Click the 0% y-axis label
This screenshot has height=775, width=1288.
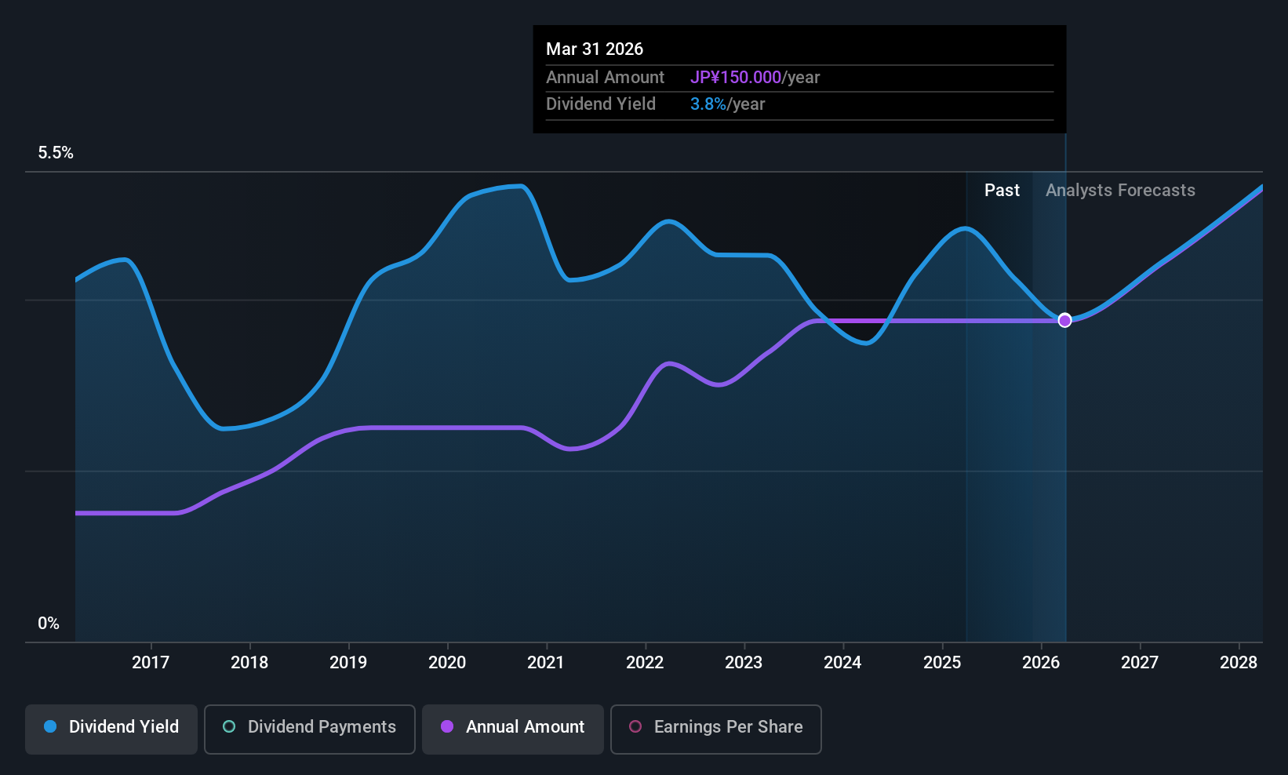49,624
